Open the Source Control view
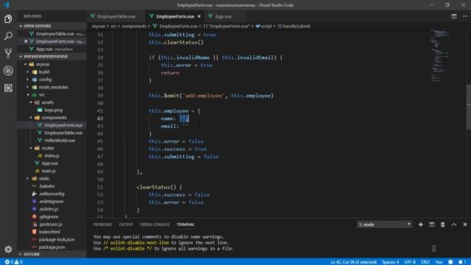The width and height of the screenshot is (471, 265). (8, 53)
